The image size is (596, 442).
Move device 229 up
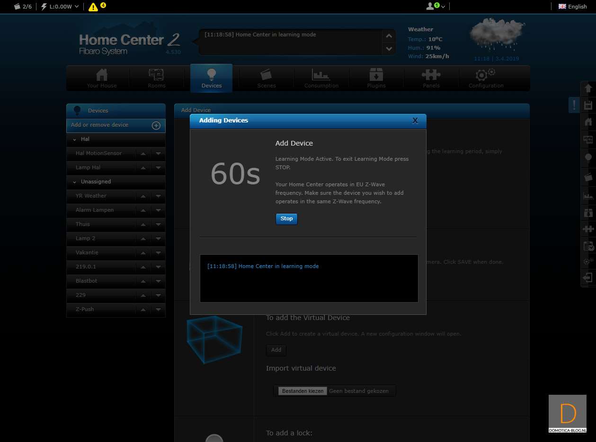pos(143,295)
